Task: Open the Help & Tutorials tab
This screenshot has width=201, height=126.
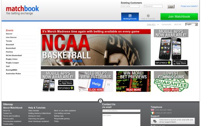Action: point(148,17)
